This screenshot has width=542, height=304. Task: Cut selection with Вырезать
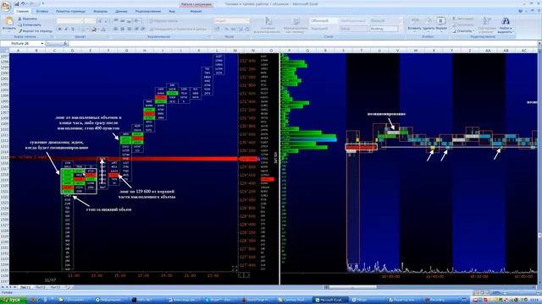(28, 19)
